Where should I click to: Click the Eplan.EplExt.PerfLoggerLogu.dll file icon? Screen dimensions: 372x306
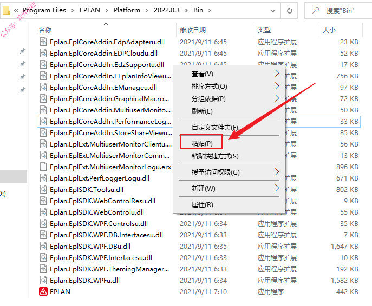(x=43, y=178)
